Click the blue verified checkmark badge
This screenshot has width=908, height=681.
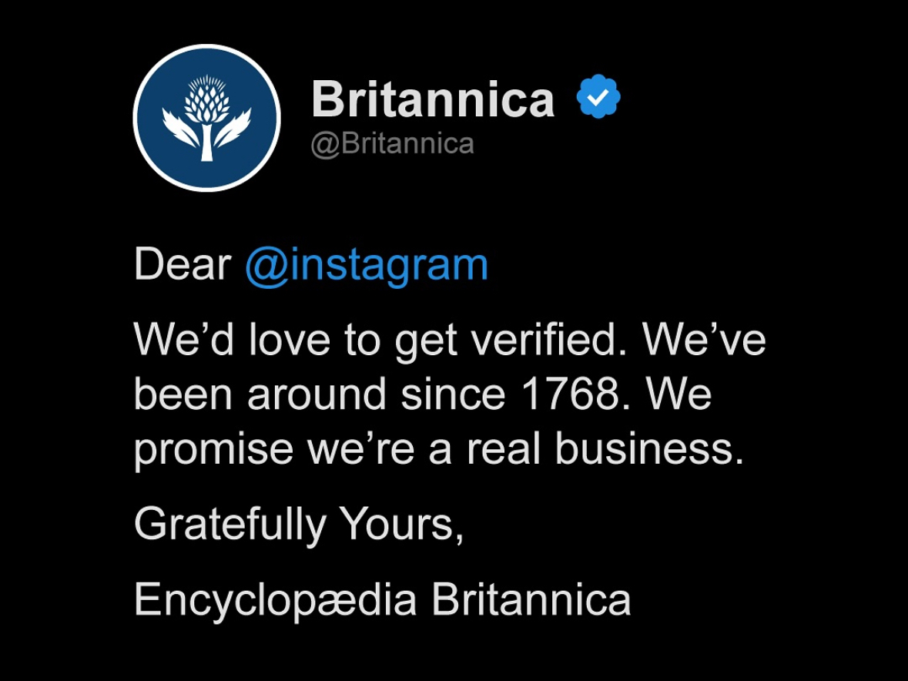tap(598, 97)
